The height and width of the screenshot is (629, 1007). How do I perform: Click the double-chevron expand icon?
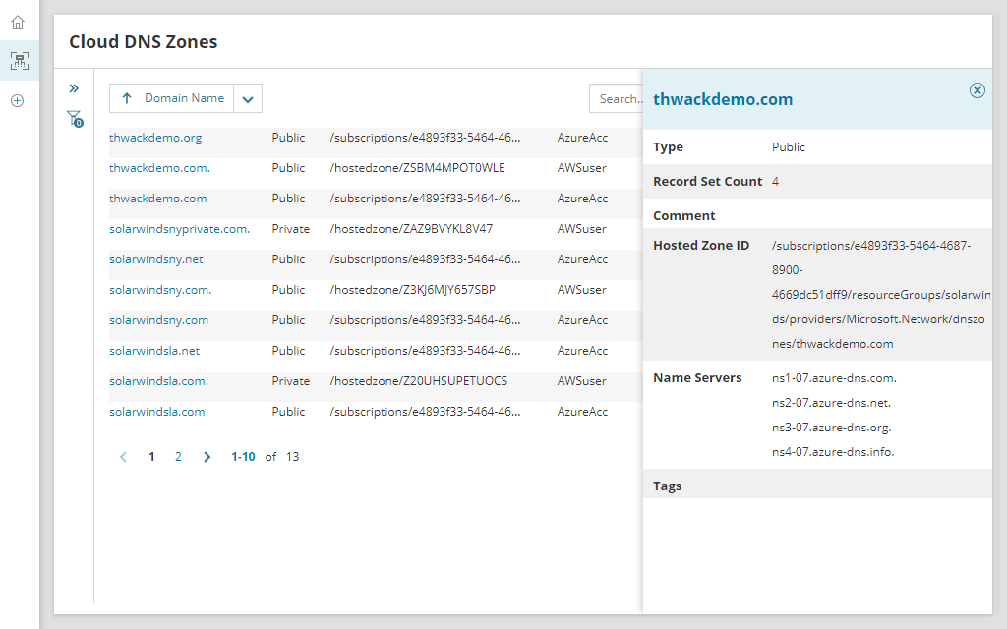click(x=74, y=87)
